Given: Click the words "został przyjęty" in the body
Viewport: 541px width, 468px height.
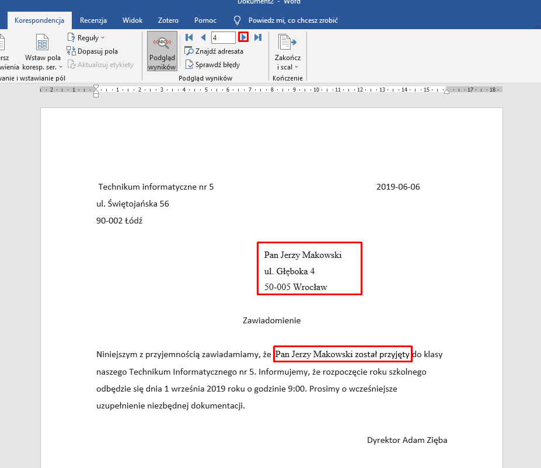Looking at the screenshot, I should coord(382,355).
